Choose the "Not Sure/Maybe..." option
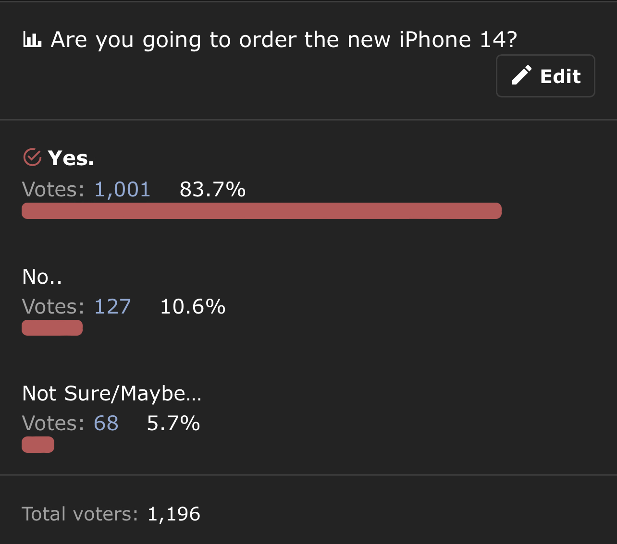617x544 pixels. coord(112,394)
